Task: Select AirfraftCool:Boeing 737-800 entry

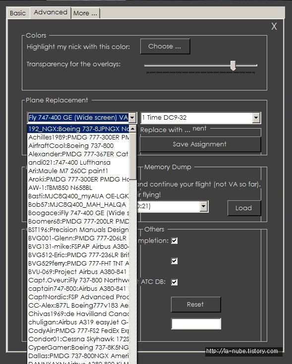Action: tap(78, 145)
